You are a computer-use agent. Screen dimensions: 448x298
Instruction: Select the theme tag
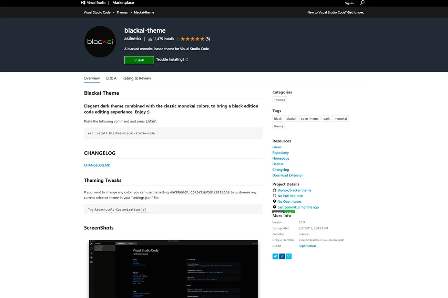coord(279,126)
